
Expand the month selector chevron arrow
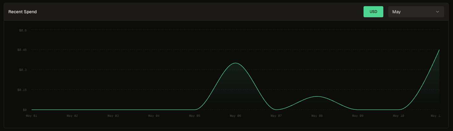[x=438, y=12]
